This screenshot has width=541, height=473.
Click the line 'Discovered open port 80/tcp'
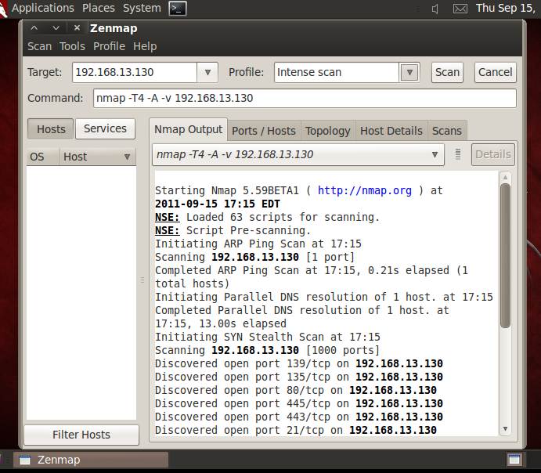pos(296,390)
